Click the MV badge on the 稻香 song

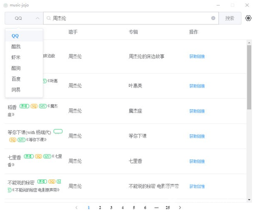click(43, 106)
